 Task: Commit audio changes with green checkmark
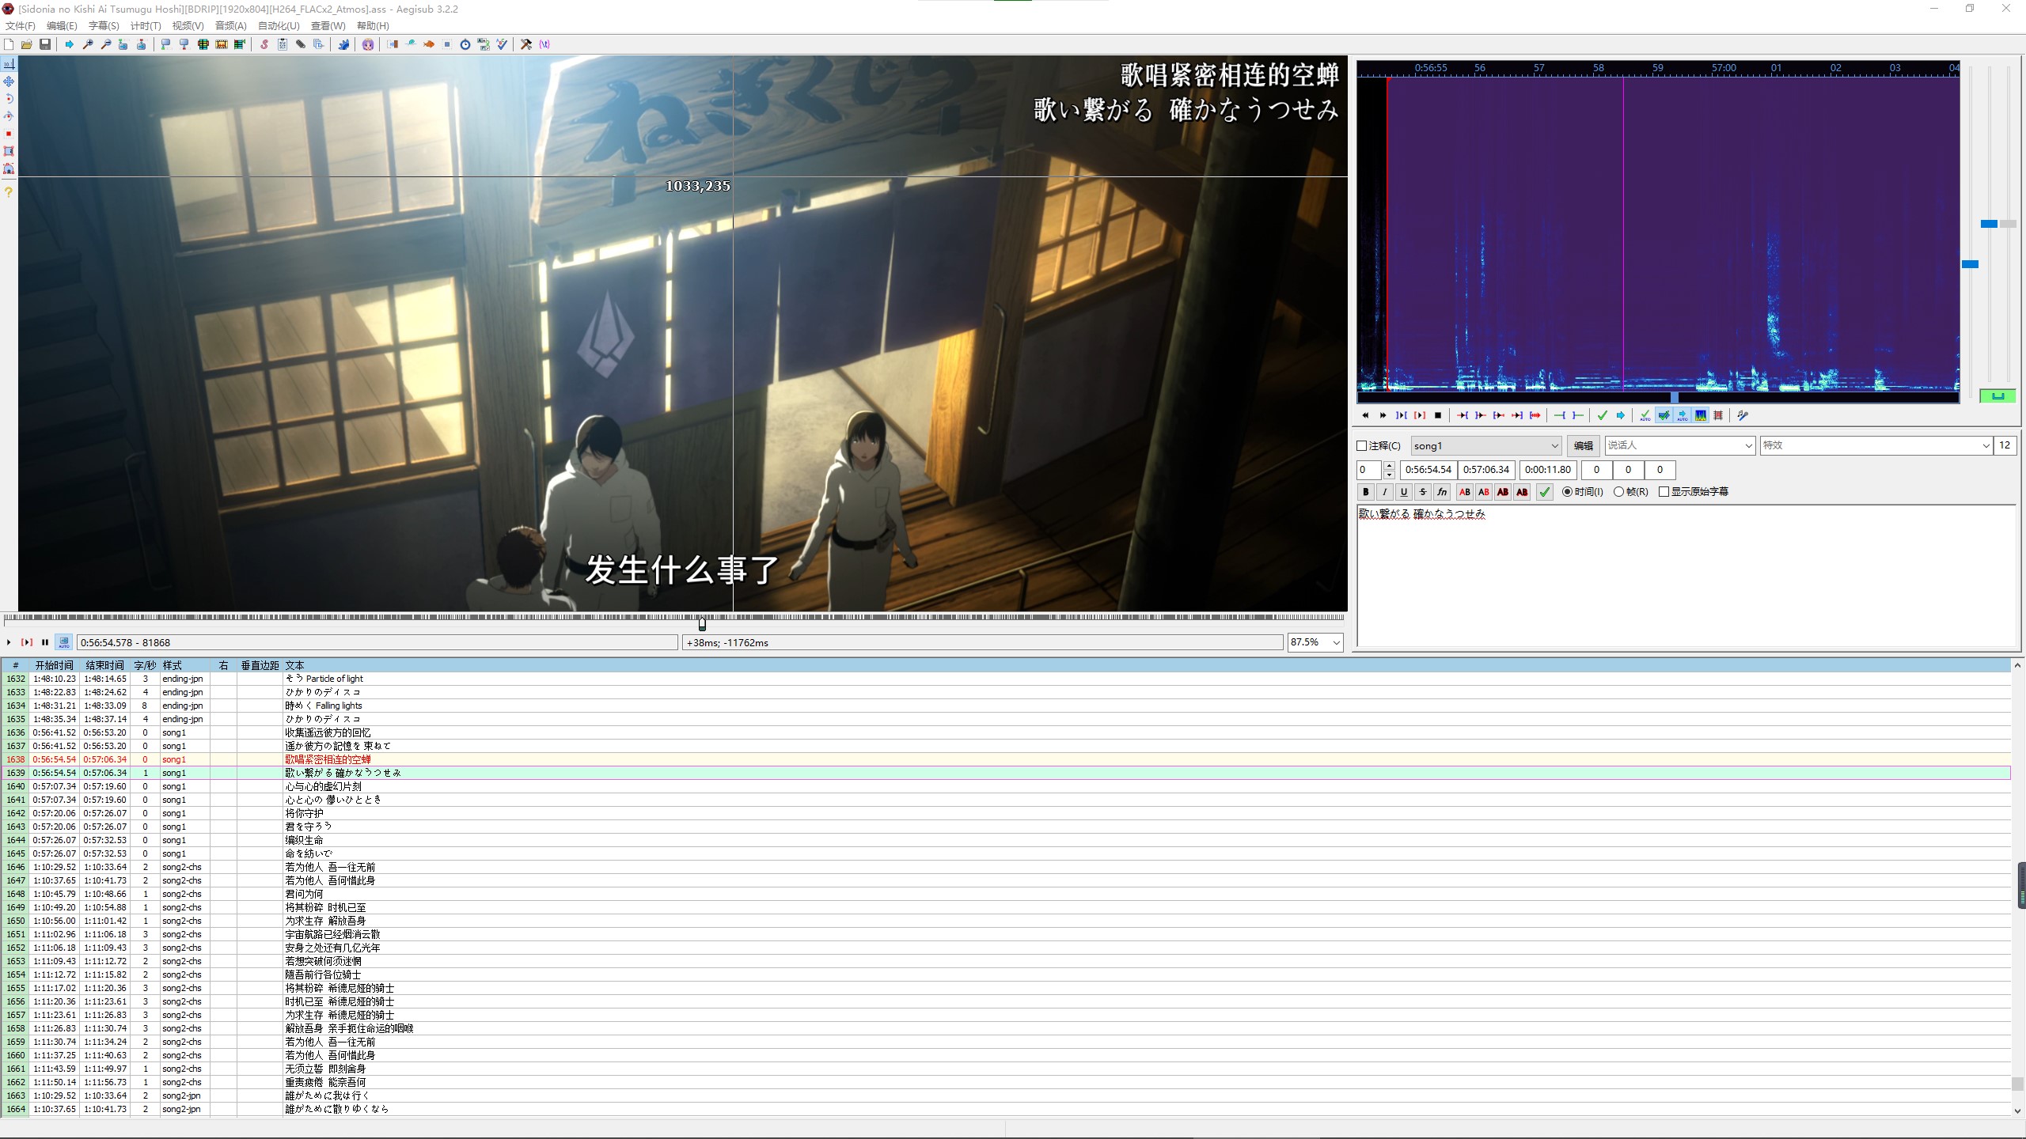click(x=1602, y=415)
